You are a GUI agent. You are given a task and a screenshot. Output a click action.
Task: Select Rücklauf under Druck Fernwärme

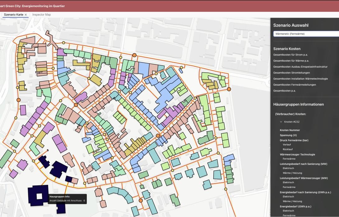[x=288, y=149]
